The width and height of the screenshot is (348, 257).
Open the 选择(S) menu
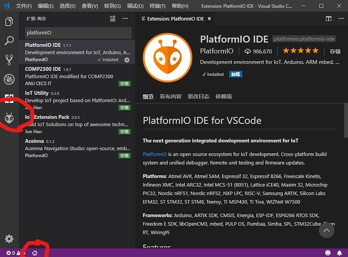click(67, 6)
